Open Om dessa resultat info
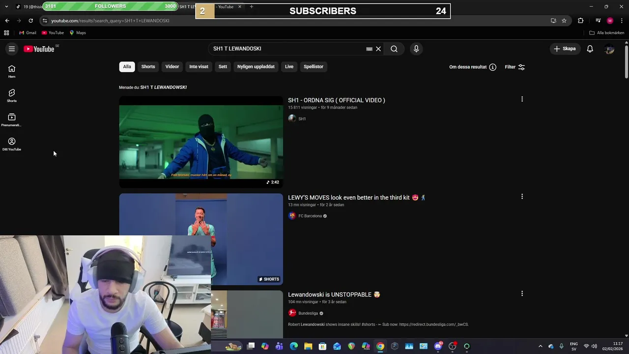This screenshot has width=629, height=354. click(473, 67)
